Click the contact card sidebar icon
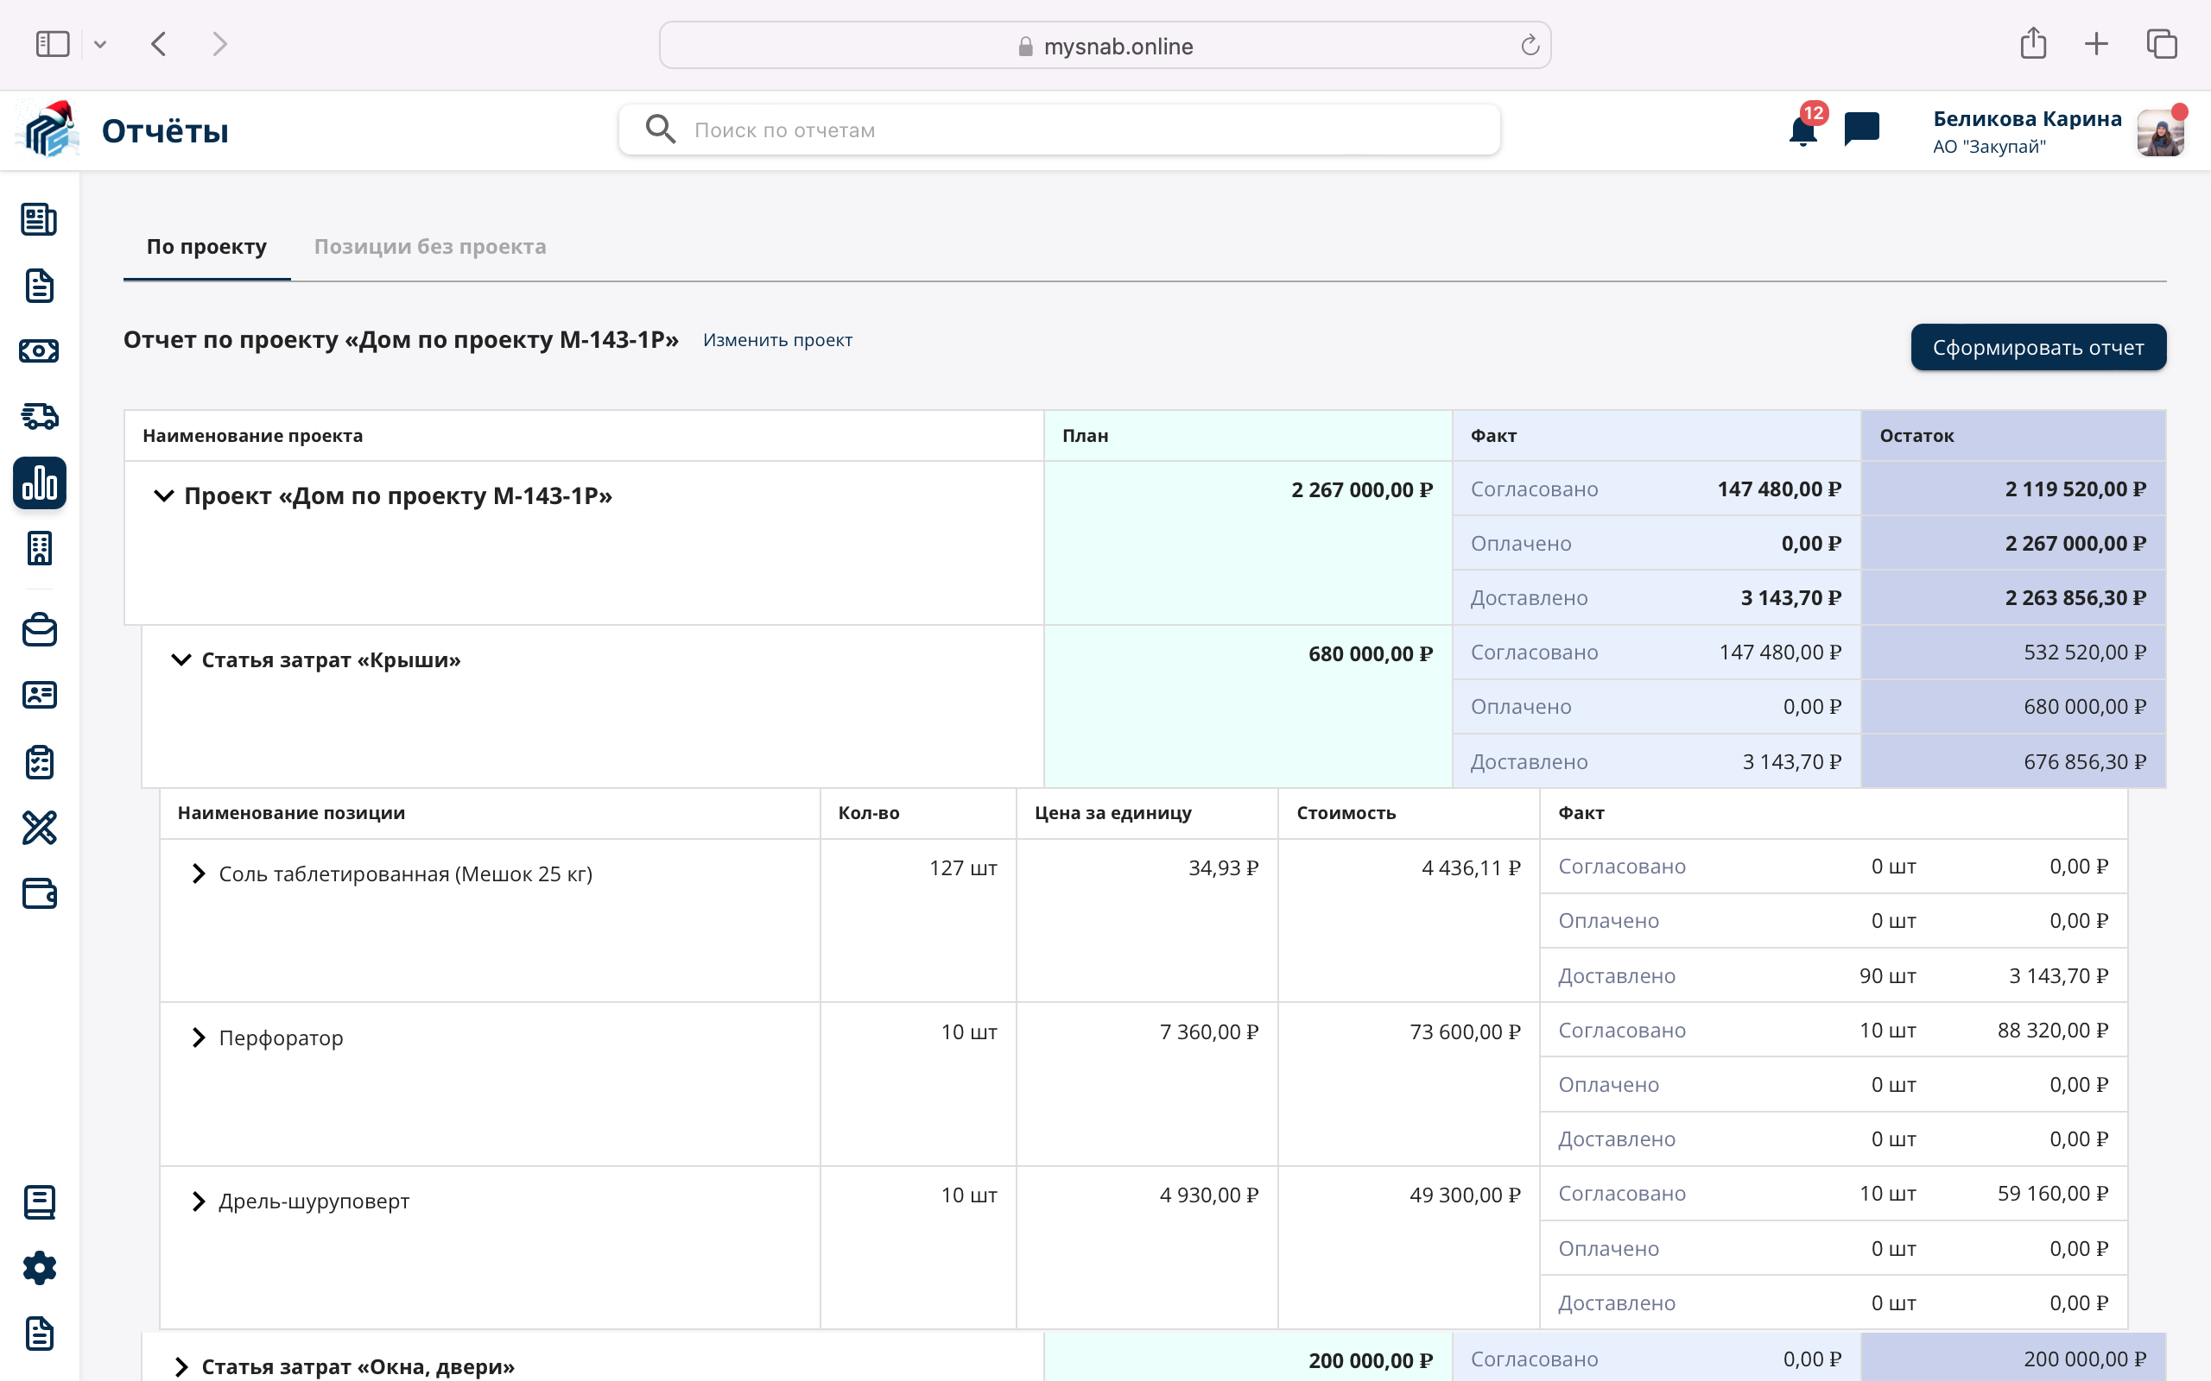 tap(39, 696)
